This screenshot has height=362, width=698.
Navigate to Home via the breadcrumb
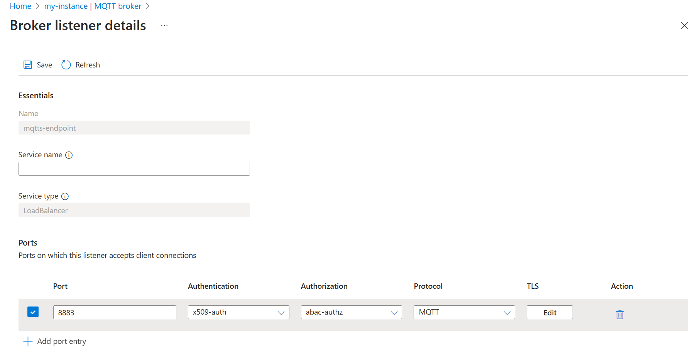tap(20, 6)
